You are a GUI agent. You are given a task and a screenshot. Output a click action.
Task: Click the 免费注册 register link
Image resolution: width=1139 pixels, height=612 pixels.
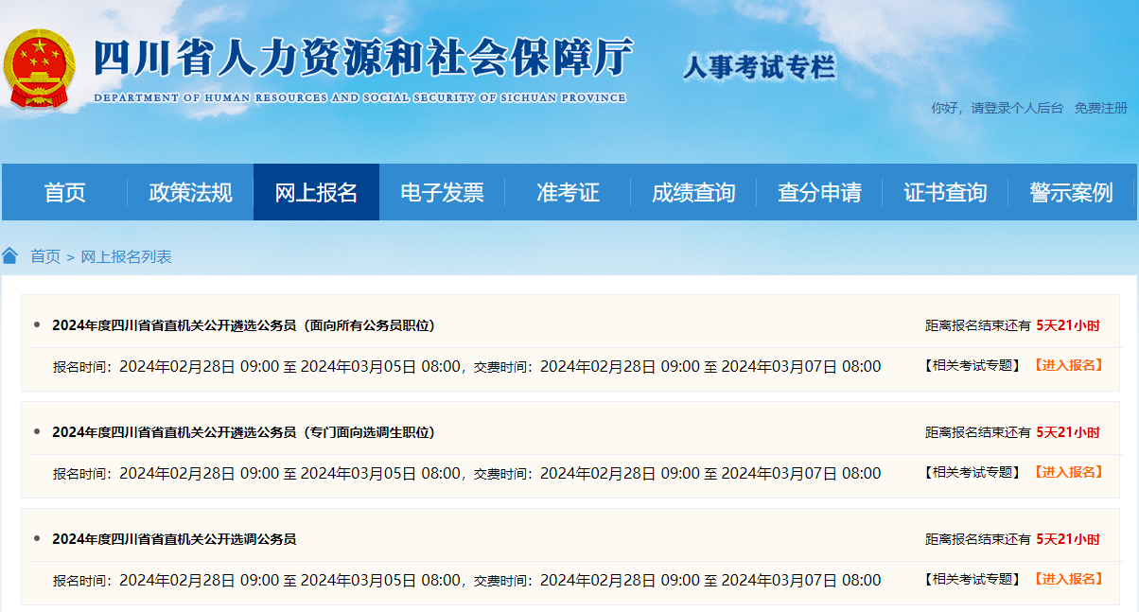1100,108
